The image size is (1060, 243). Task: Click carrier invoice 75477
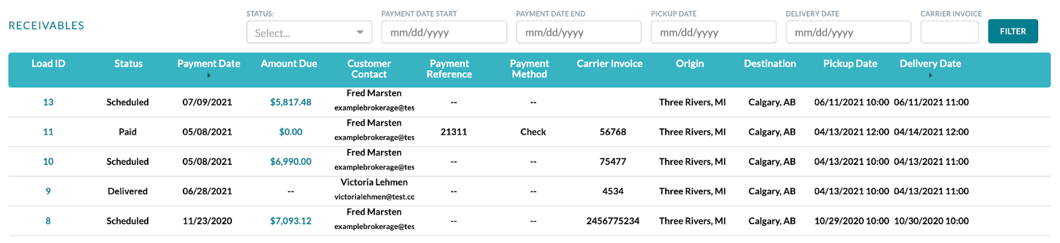[613, 162]
